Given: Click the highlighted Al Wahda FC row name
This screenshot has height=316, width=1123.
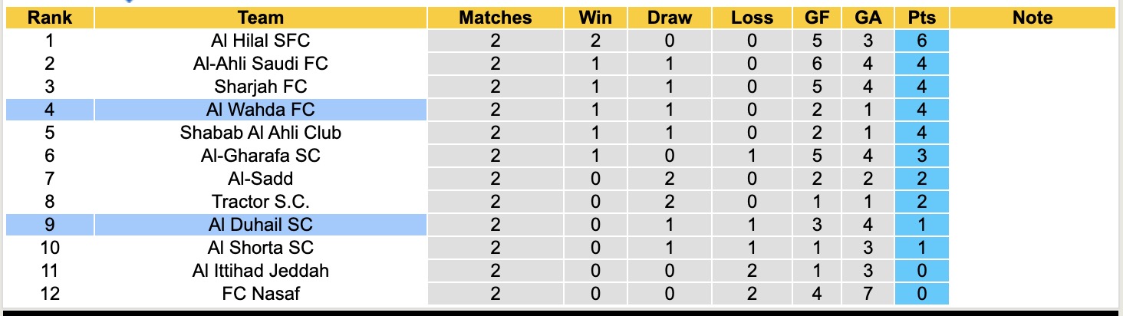Looking at the screenshot, I should tap(261, 110).
